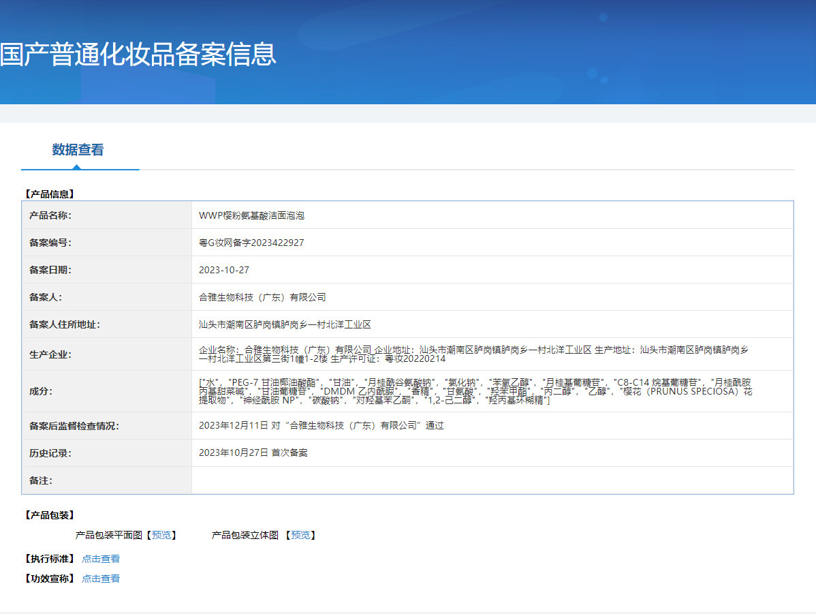
Task: Click the empty 备注 value cell
Action: pyautogui.click(x=492, y=480)
